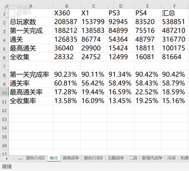Click the X360 header cell
Image resolution: width=189 pixels, height=171 pixels.
[67, 13]
